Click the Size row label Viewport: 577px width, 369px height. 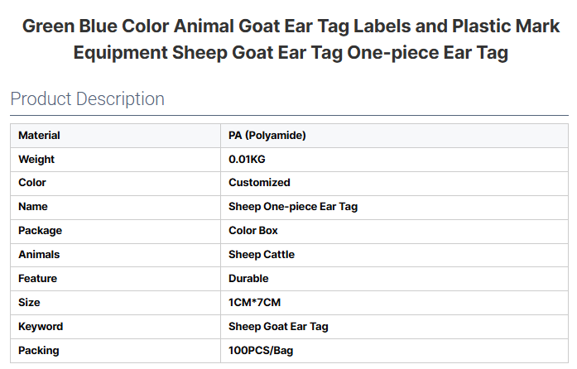pos(29,303)
